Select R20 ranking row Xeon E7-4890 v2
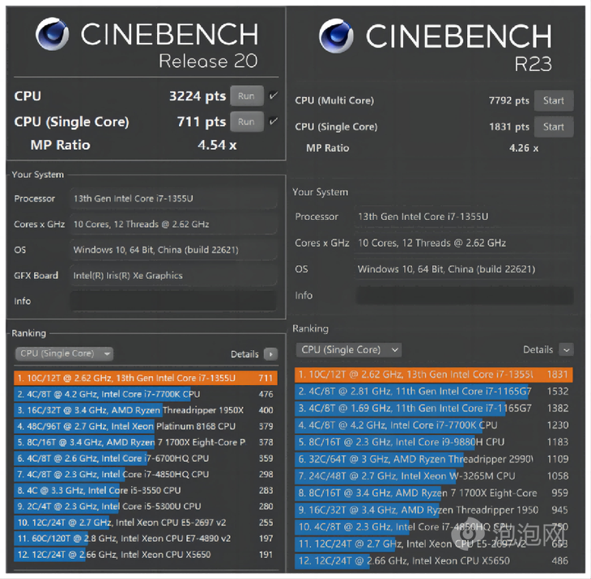This screenshot has width=591, height=579. click(146, 539)
